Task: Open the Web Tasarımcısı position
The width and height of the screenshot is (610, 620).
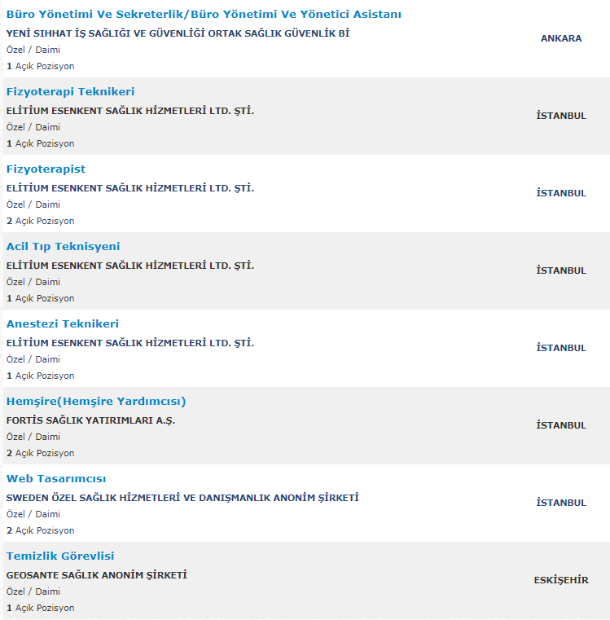Action: (x=56, y=479)
